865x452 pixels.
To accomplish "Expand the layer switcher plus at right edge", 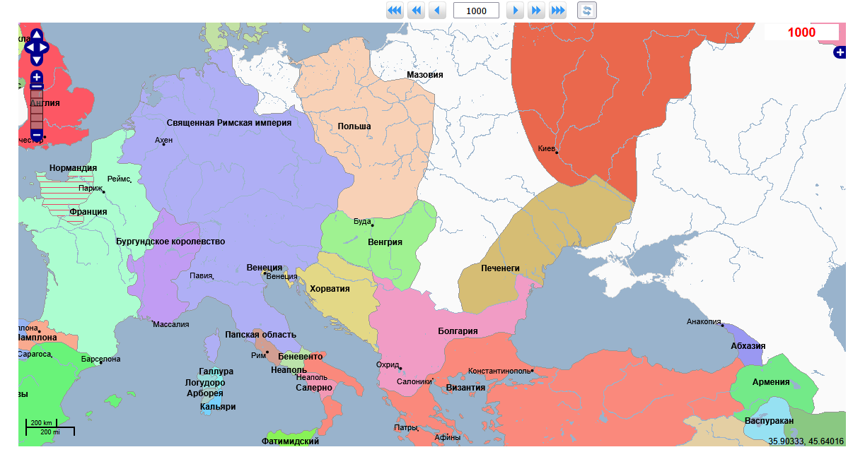I will [840, 52].
